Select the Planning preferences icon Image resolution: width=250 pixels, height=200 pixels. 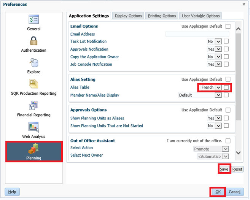coord(33,149)
